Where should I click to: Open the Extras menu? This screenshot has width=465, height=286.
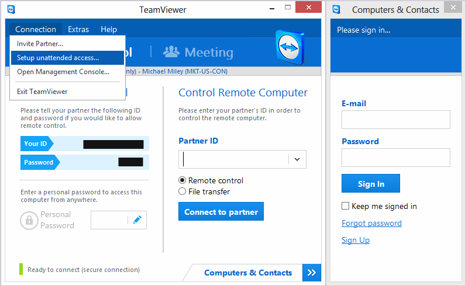(78, 29)
